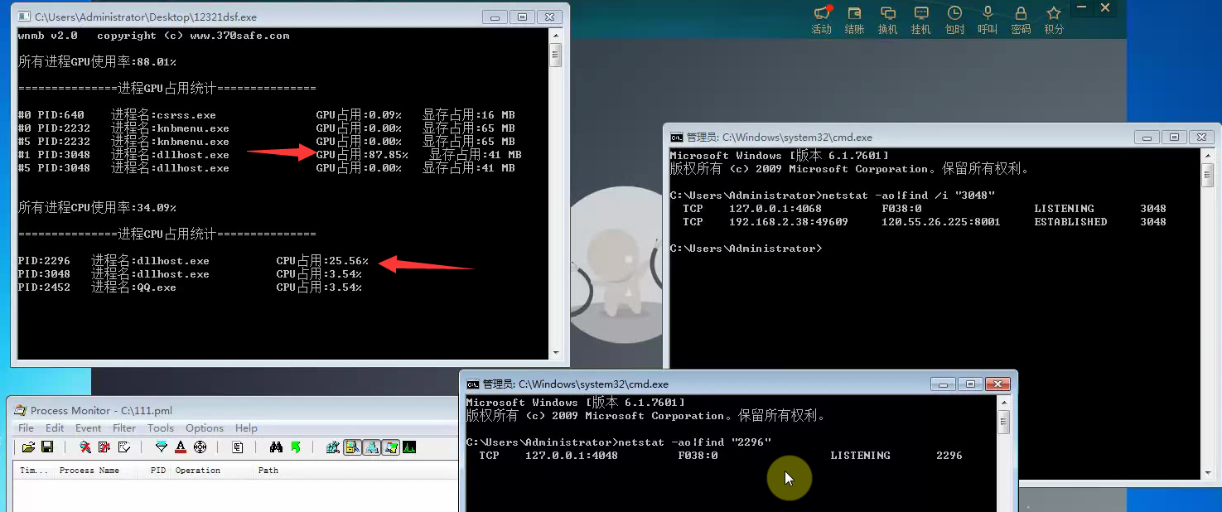This screenshot has height=512, width=1222.
Task: Open the Filter funnel icon
Action: coord(162,447)
